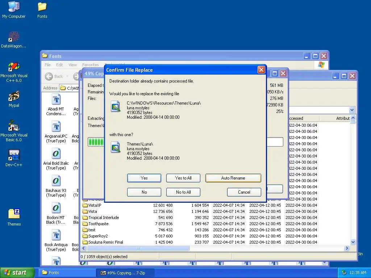Switch to the Fonts taskbar button

pos(67,273)
